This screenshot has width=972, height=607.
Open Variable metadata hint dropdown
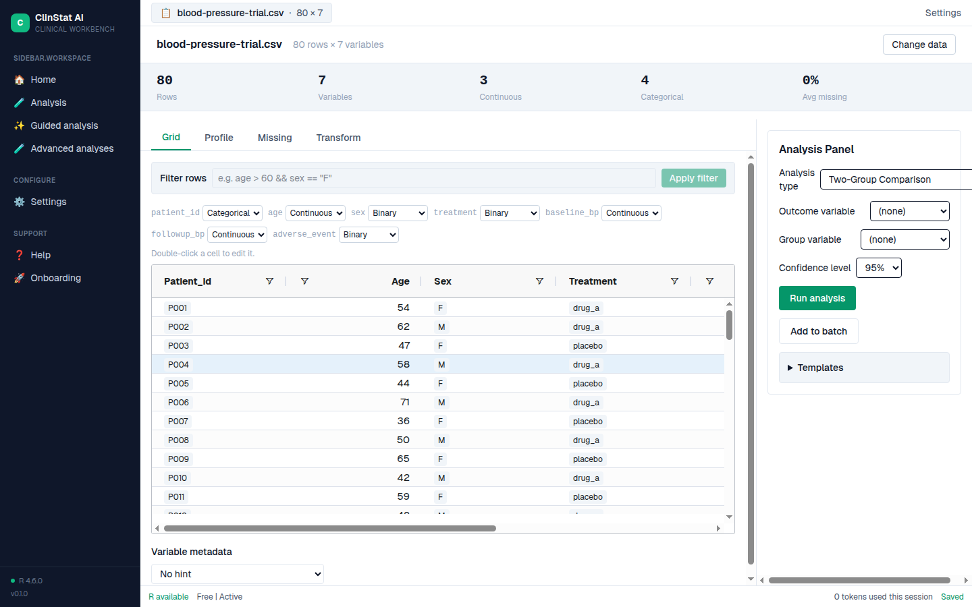(238, 574)
